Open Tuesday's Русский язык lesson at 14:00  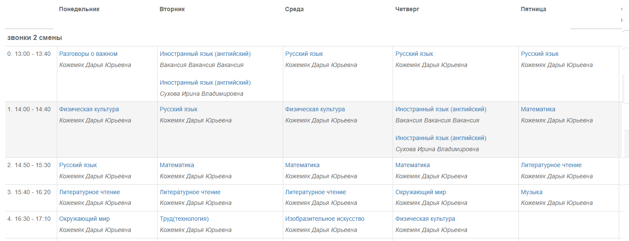tap(179, 109)
